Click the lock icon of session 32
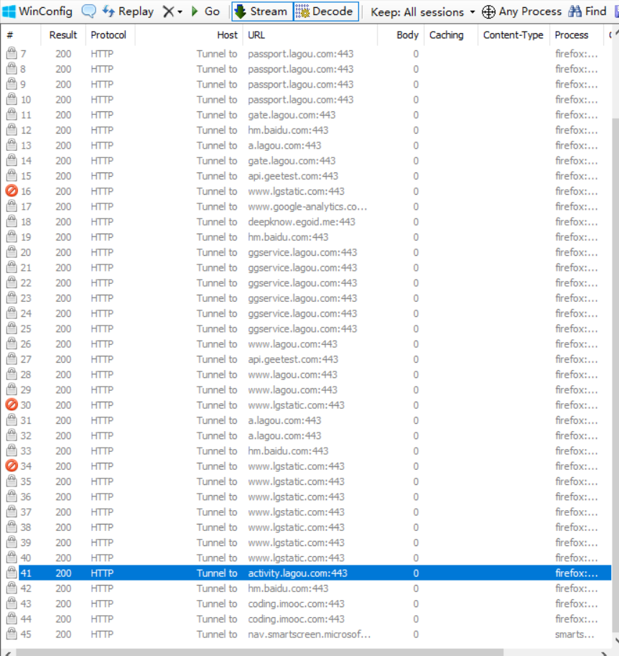This screenshot has width=619, height=656. click(x=11, y=435)
